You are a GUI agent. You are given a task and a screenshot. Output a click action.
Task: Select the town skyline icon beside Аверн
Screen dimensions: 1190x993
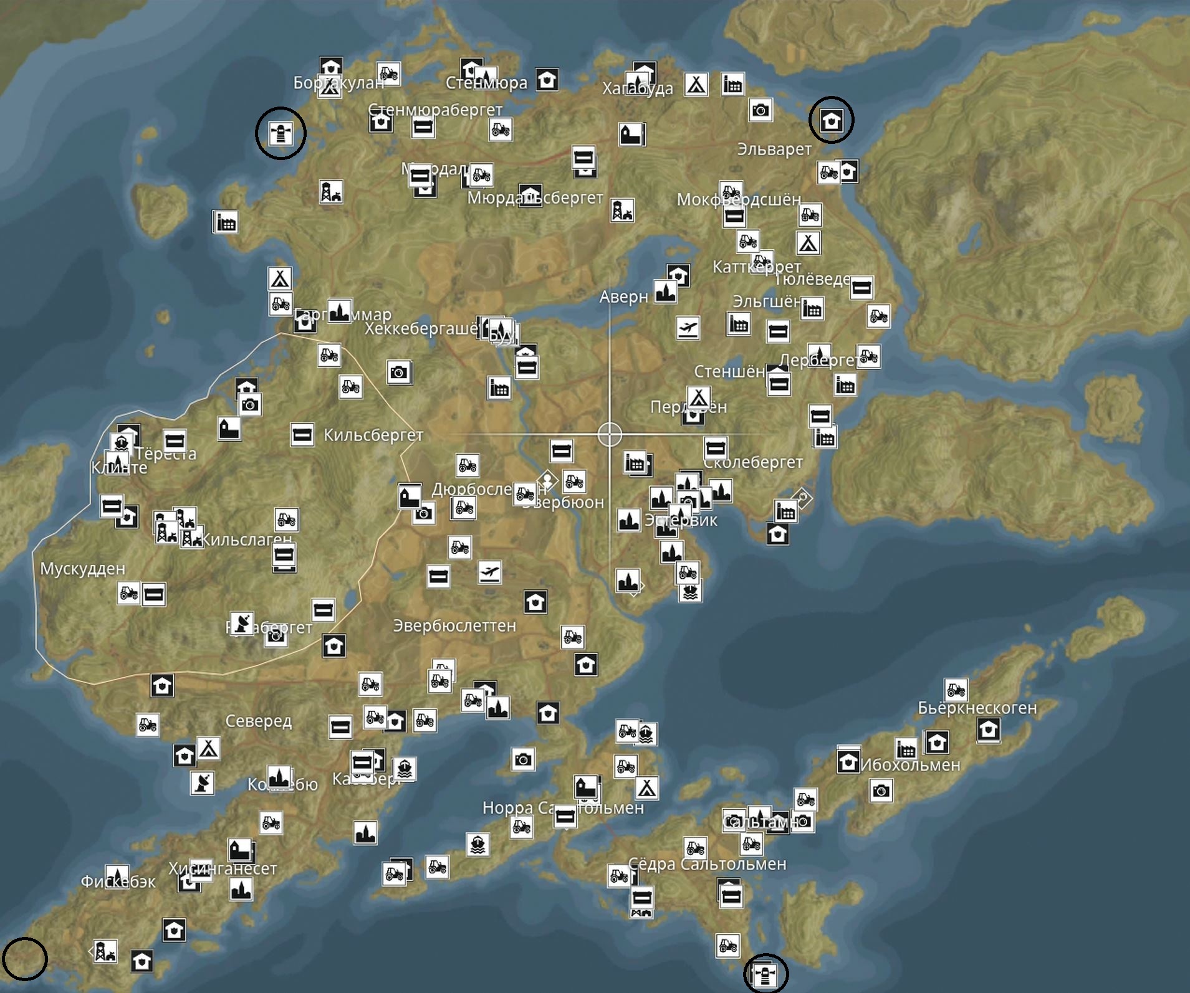(x=665, y=291)
